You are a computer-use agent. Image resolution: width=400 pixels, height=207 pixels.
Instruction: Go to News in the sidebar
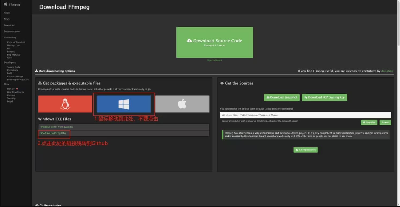coord(7,19)
